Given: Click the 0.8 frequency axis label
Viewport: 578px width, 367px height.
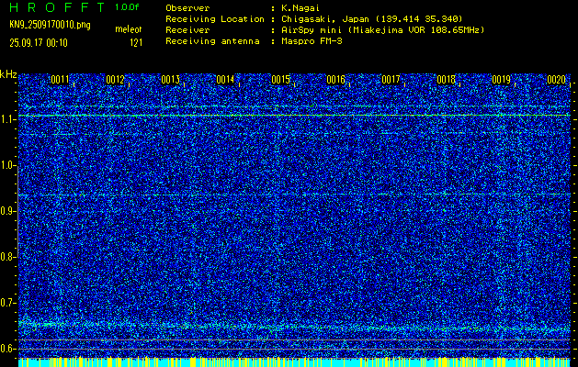Looking at the screenshot, I should pos(7,257).
